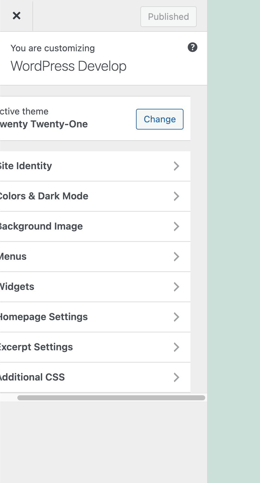Go to the Homepage Settings label
The width and height of the screenshot is (260, 483).
point(43,317)
